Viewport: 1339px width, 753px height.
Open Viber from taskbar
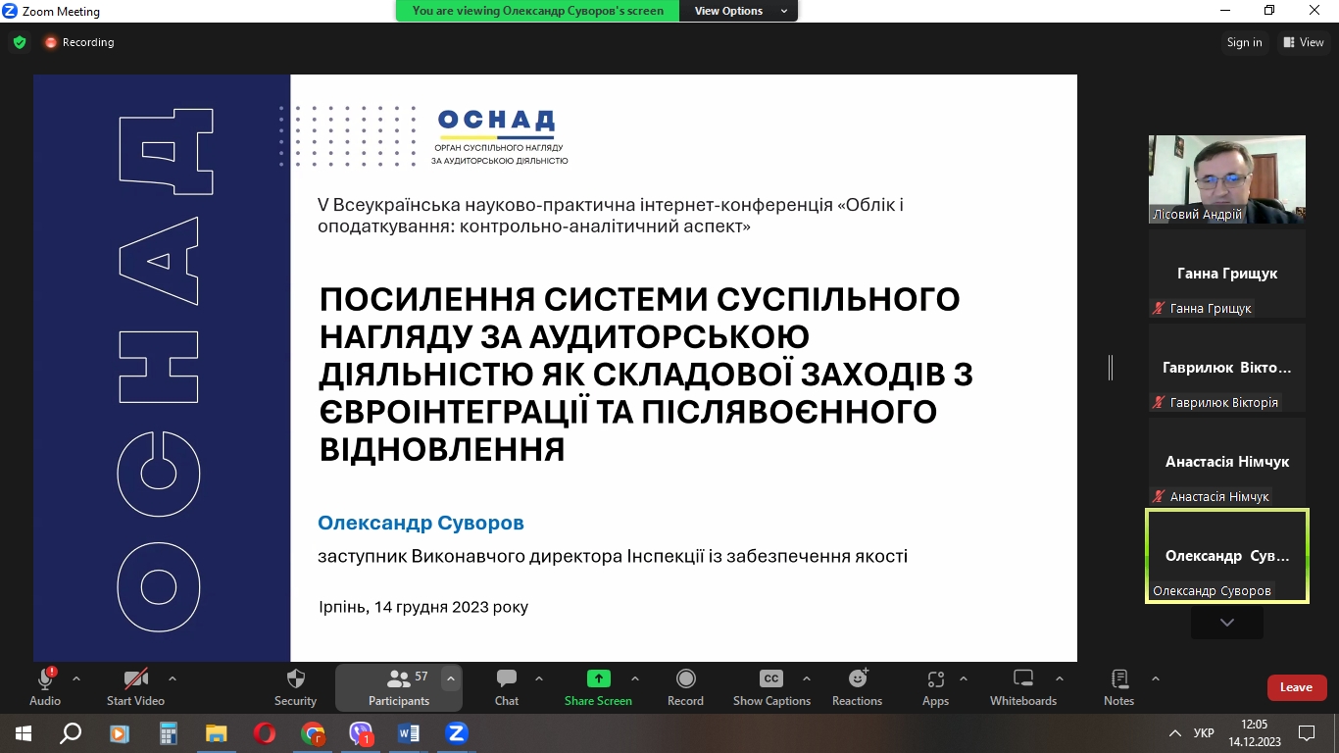(x=361, y=733)
